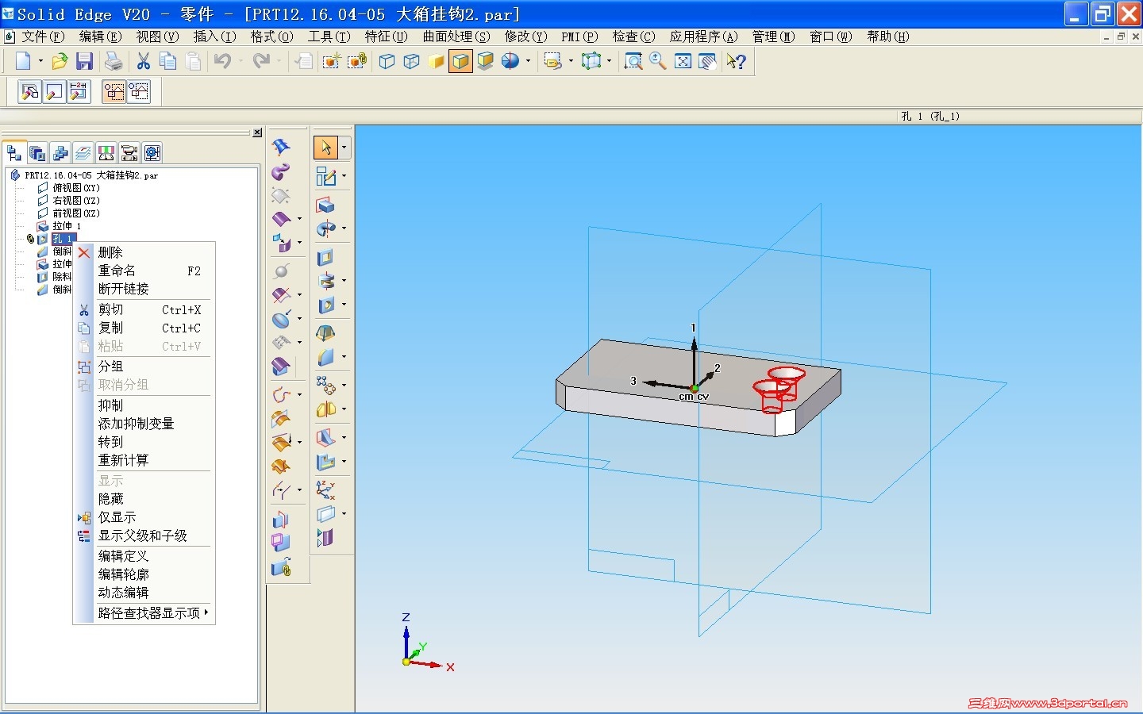Open the Sketch tool dropdown arrow
This screenshot has height=714, width=1143.
(344, 176)
